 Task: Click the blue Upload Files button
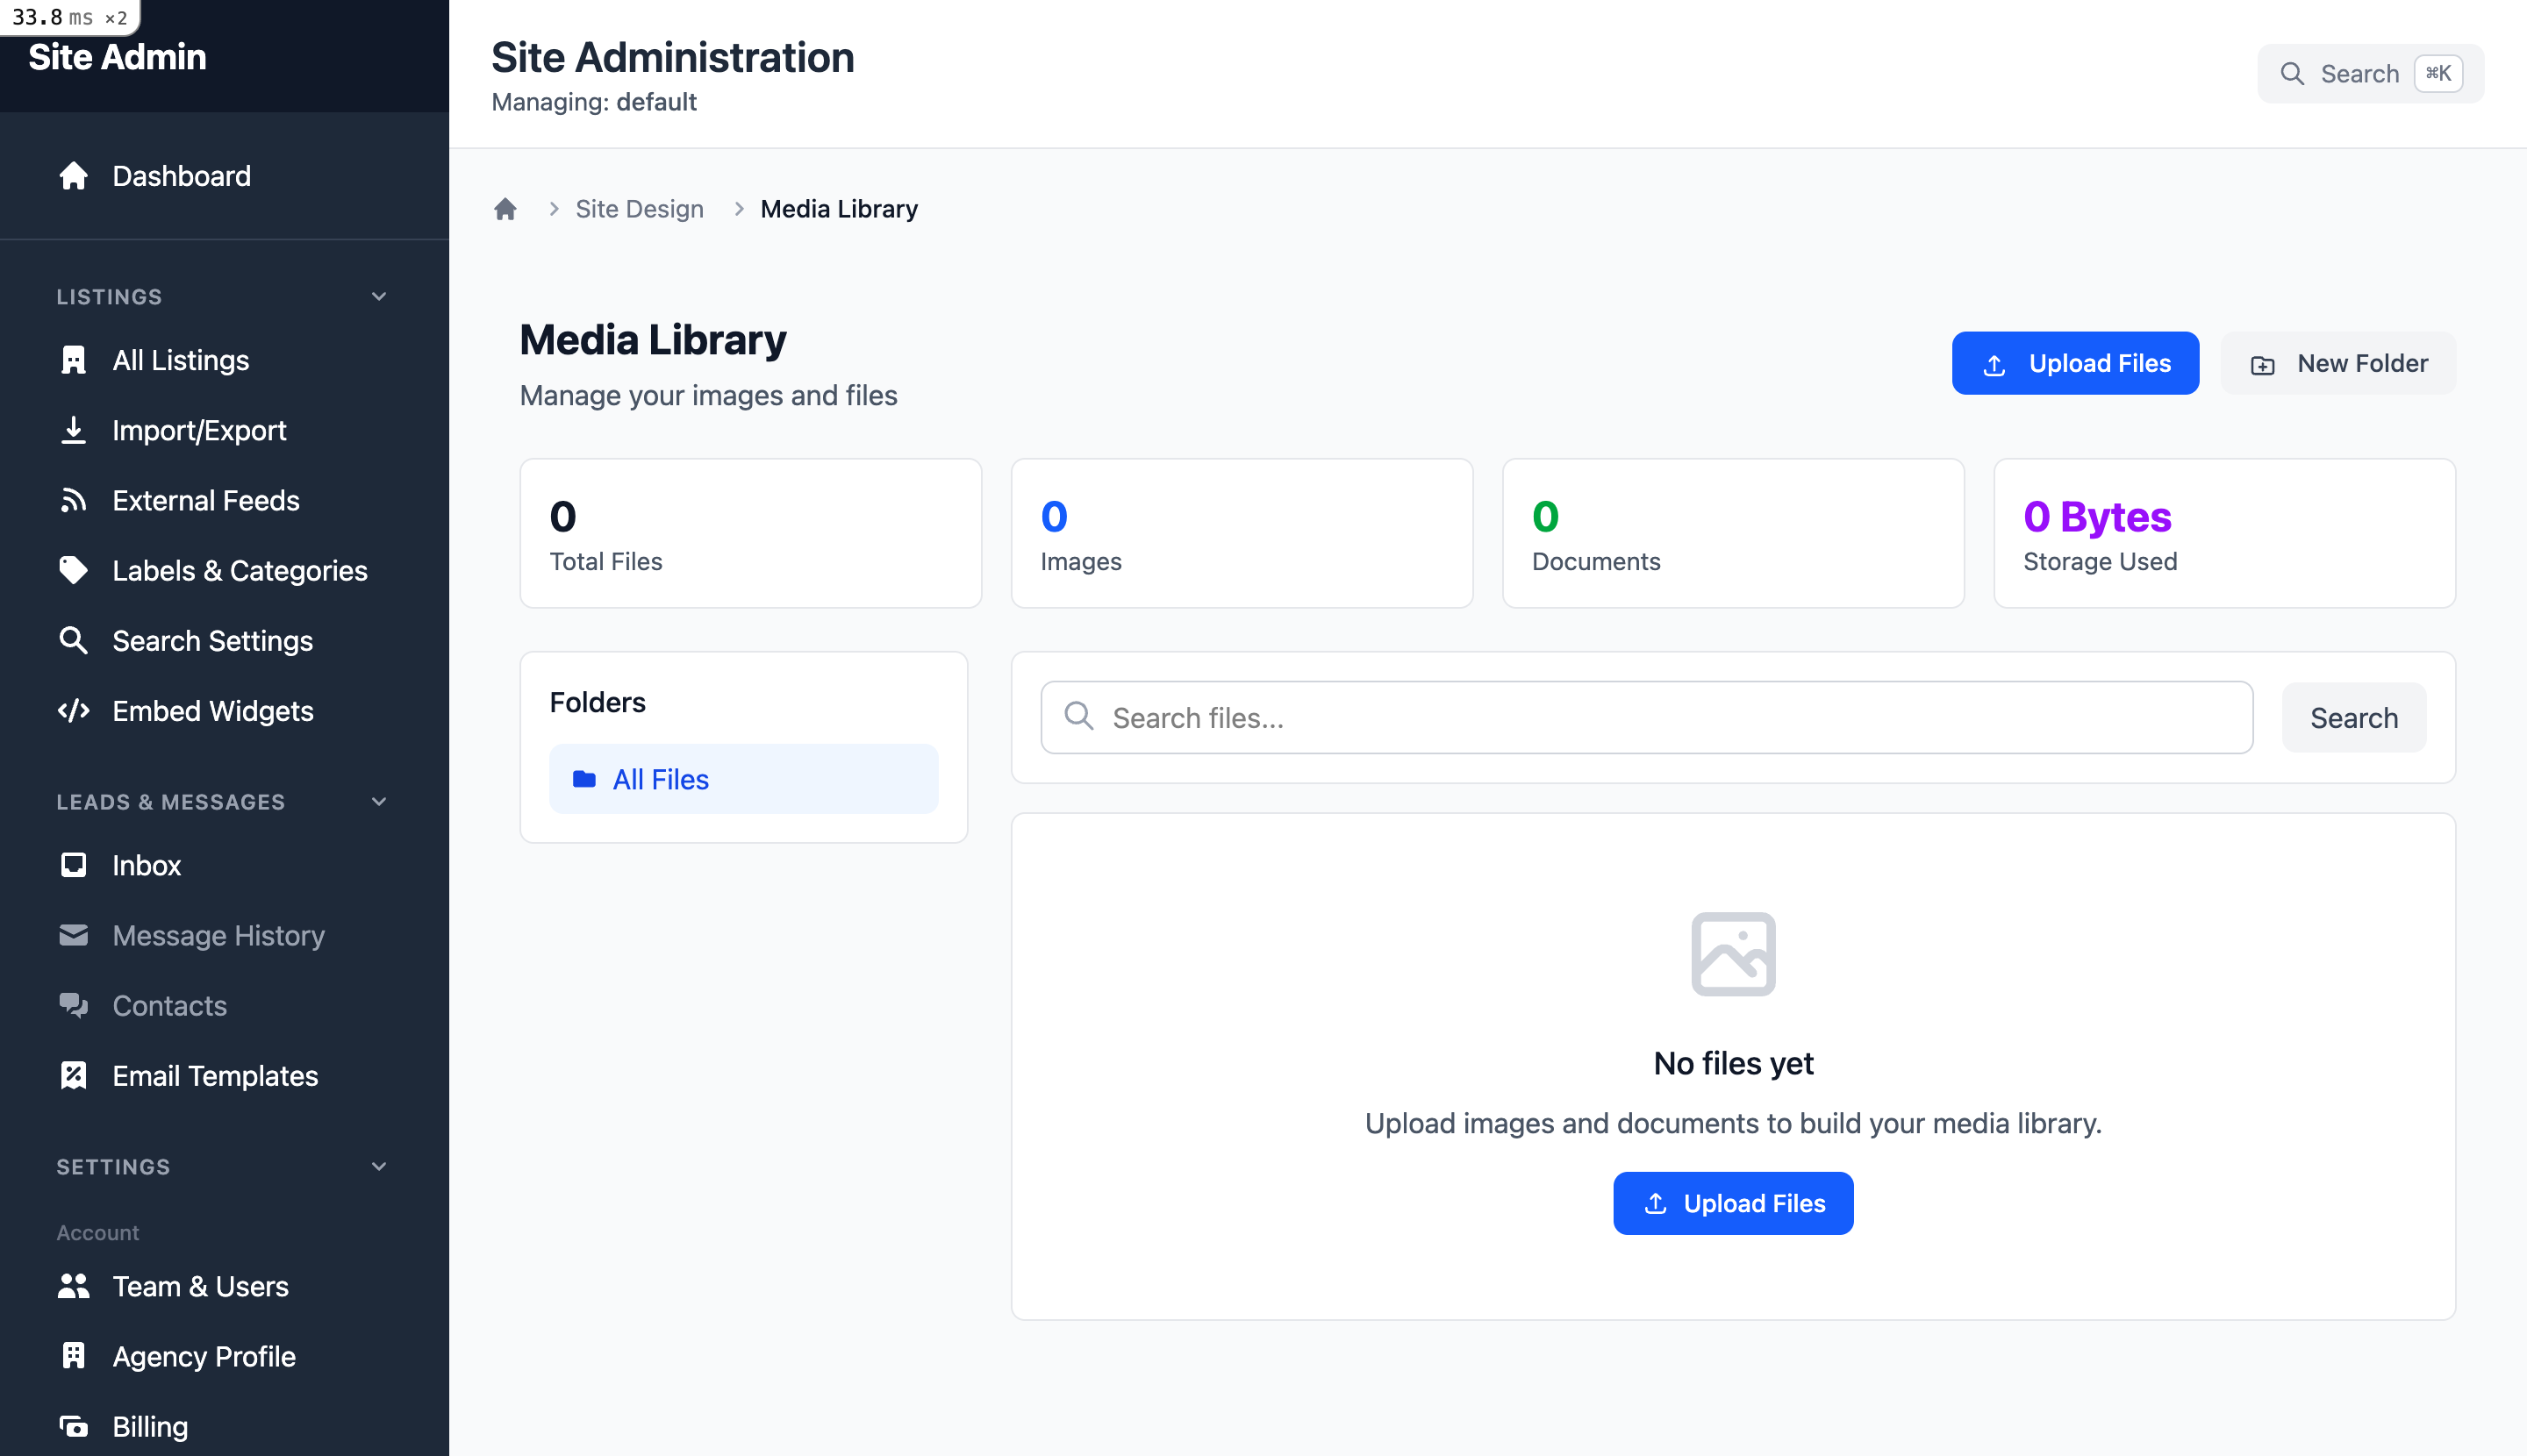click(x=2075, y=362)
